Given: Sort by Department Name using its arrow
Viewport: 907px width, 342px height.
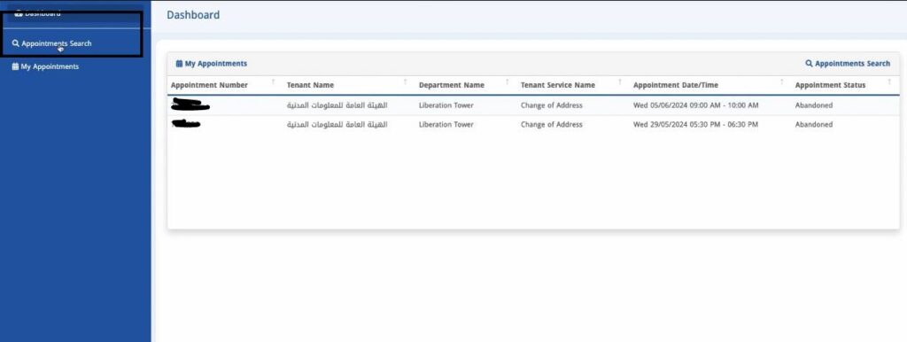Looking at the screenshot, I should coord(508,82).
